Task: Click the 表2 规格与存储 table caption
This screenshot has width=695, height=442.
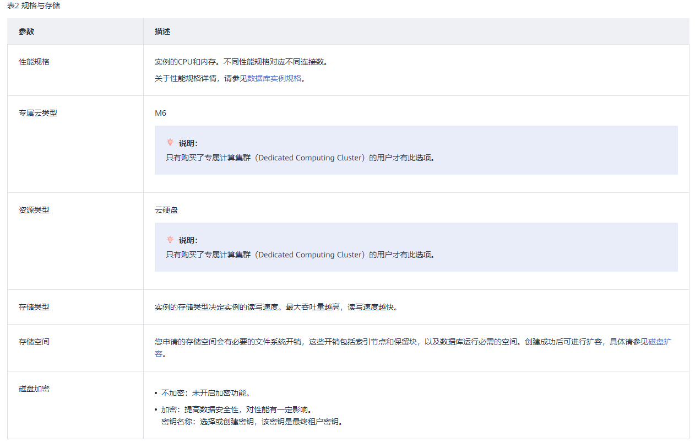Action: point(34,5)
